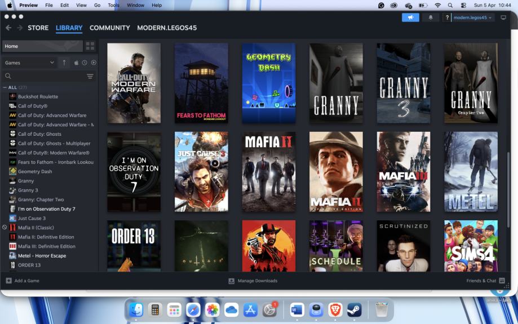The height and width of the screenshot is (324, 518).
Task: Open System Settings from the Dock
Action: 269,310
